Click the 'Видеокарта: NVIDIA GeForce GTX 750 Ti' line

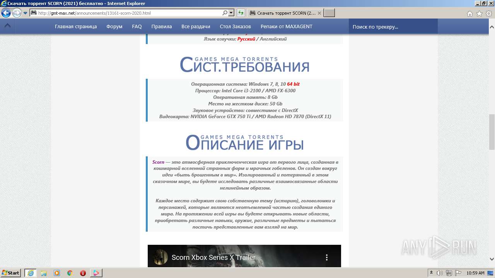[x=245, y=117]
